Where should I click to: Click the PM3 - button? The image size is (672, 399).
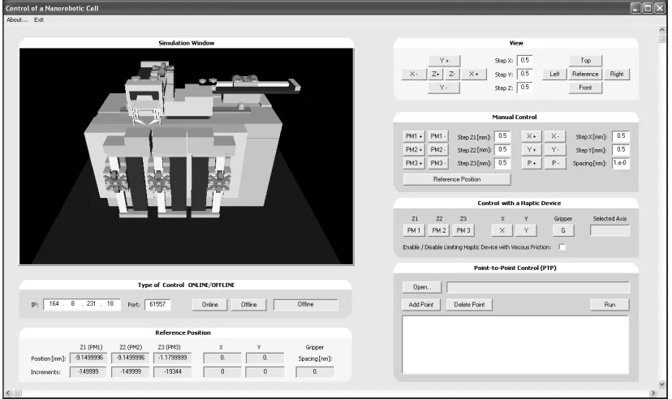coord(438,163)
